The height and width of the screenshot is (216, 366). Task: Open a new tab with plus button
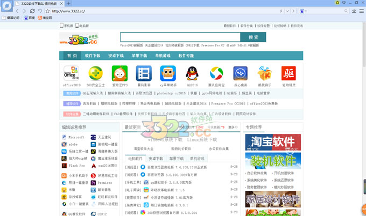coord(68,4)
